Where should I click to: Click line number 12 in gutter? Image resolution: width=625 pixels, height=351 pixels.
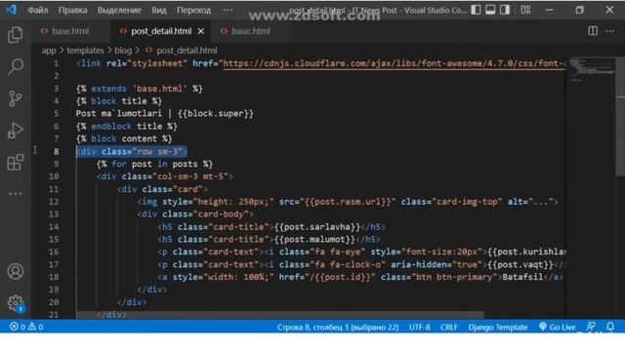[54, 202]
